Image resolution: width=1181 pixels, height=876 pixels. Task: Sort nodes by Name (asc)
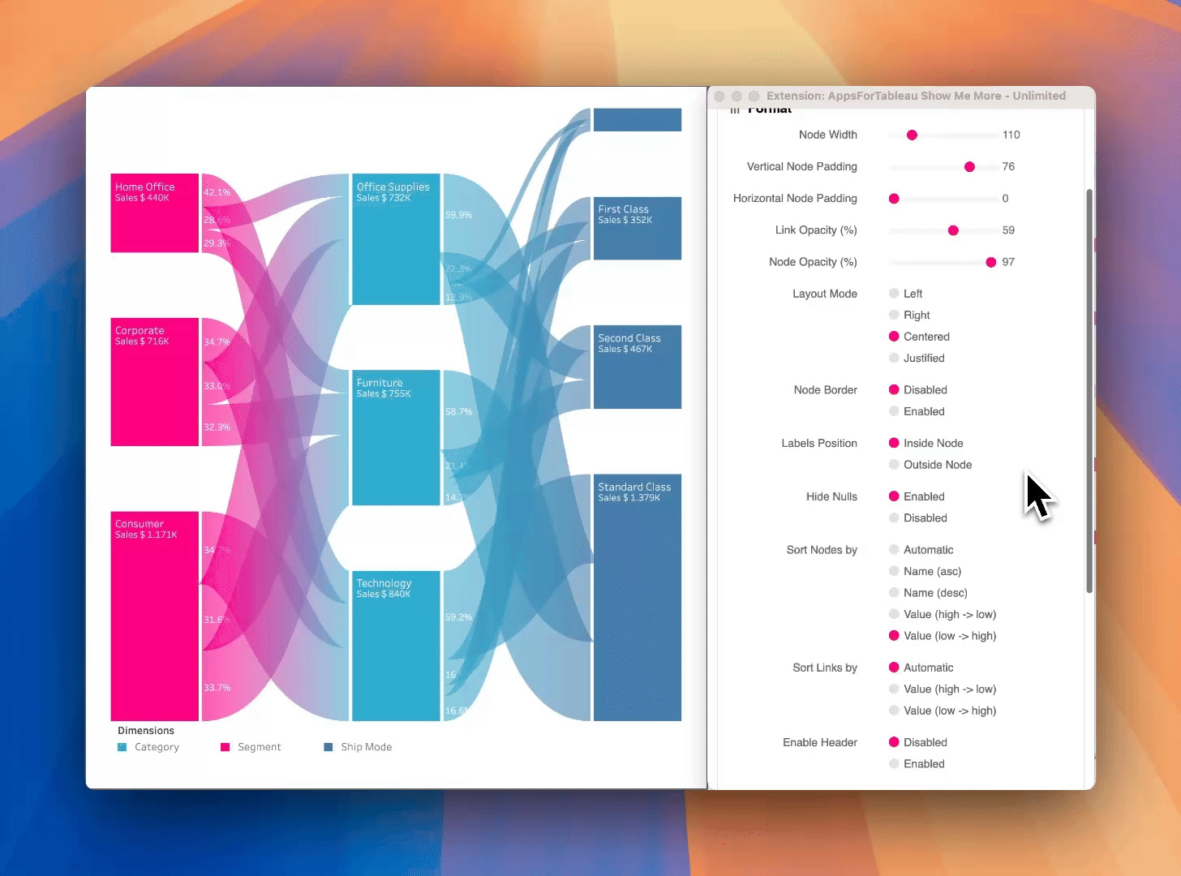pyautogui.click(x=894, y=571)
